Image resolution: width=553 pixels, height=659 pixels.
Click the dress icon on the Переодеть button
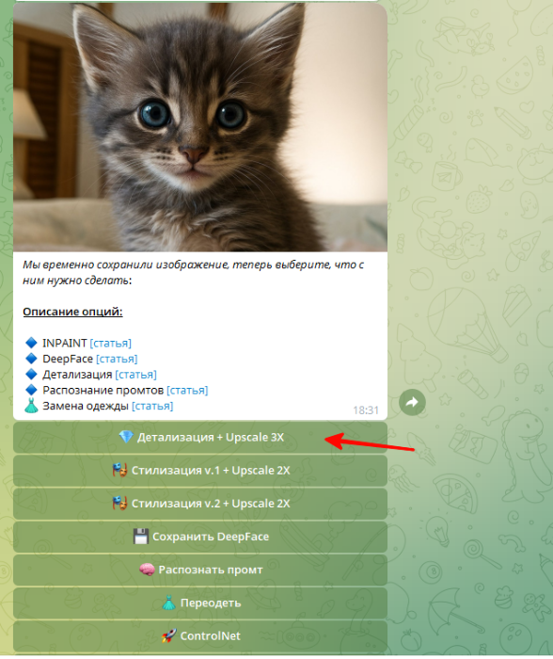click(x=168, y=603)
